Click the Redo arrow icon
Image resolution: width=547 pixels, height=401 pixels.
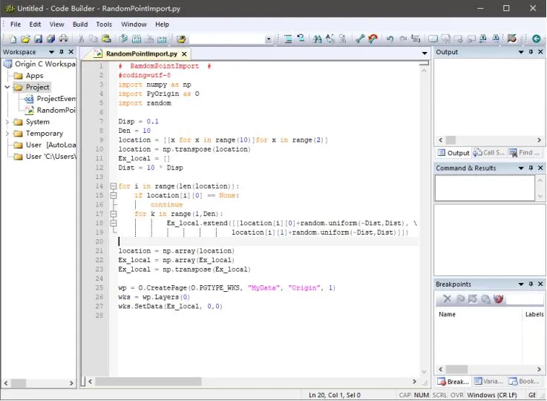pyautogui.click(x=403, y=39)
